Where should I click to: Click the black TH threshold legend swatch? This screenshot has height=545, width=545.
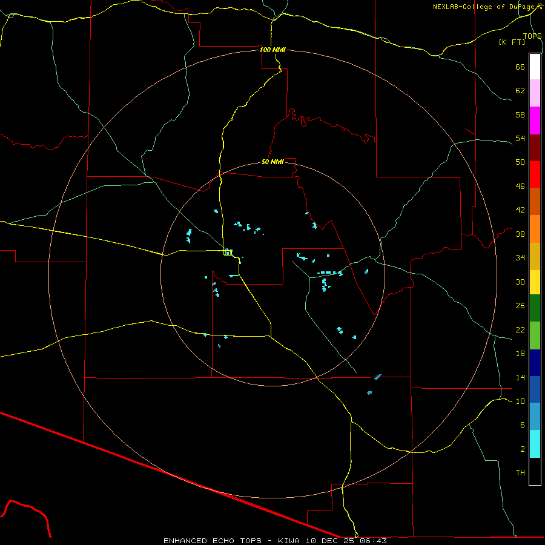(535, 471)
